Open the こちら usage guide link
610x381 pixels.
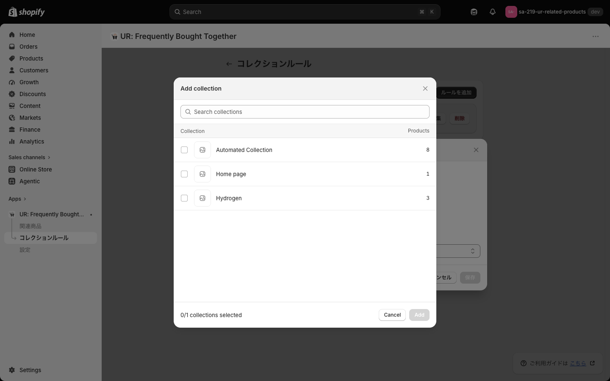tap(578, 363)
